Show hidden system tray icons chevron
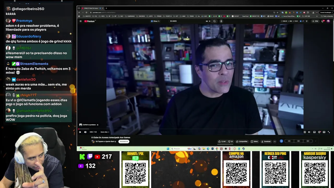 click(x=313, y=149)
